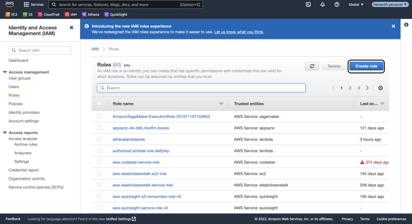Image resolution: width=412 pixels, height=224 pixels.
Task: Open Archive rules under Access analyzer
Action: 26,144
